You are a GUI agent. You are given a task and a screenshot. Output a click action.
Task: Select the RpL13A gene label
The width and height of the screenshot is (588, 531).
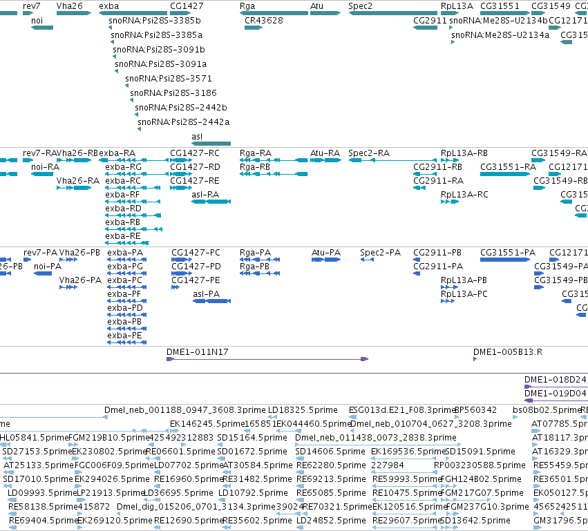[457, 6]
